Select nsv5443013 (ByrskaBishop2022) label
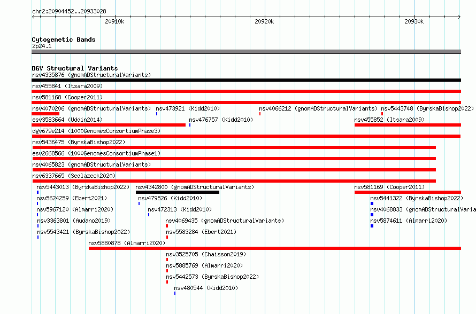 83,187
